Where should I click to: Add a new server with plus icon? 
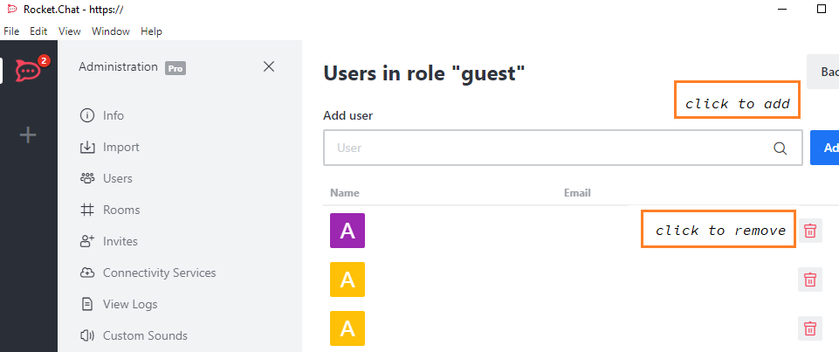(28, 135)
